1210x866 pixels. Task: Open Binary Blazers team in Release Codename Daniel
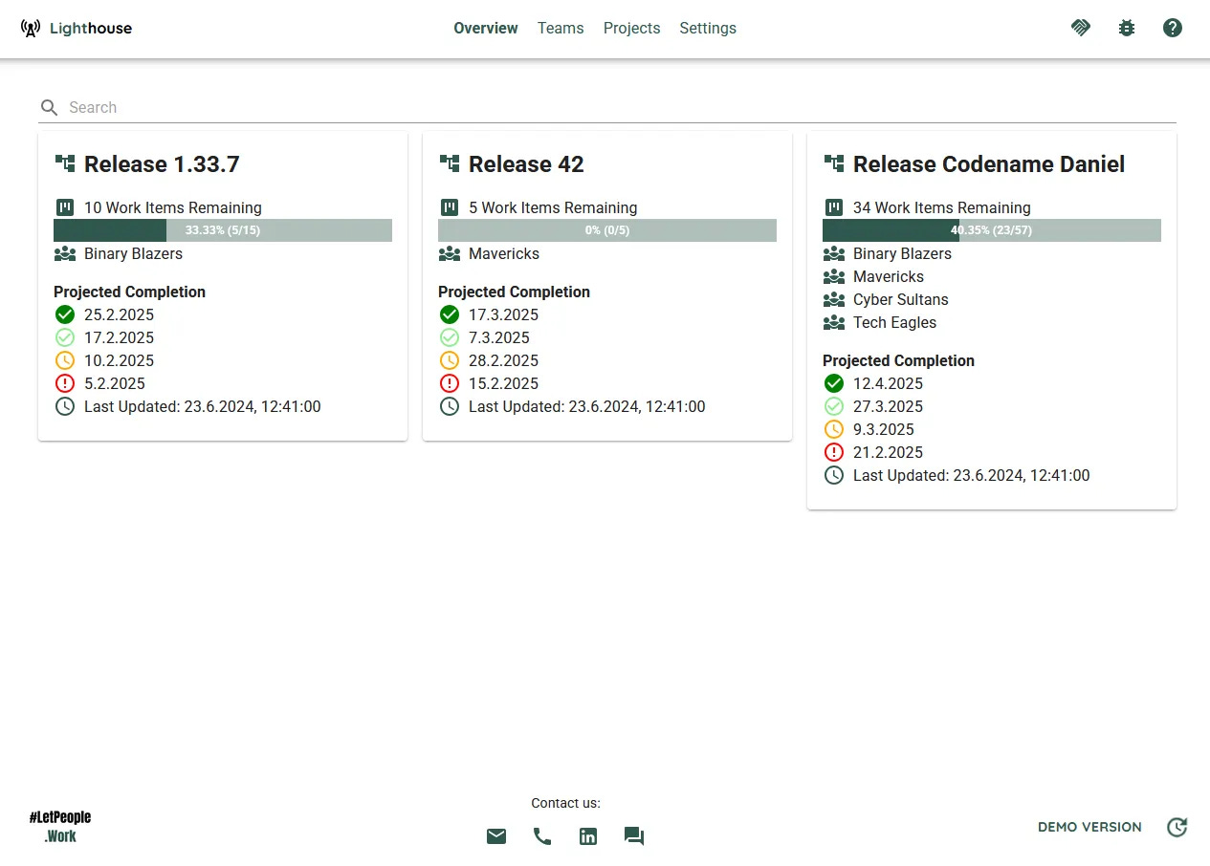(x=902, y=253)
